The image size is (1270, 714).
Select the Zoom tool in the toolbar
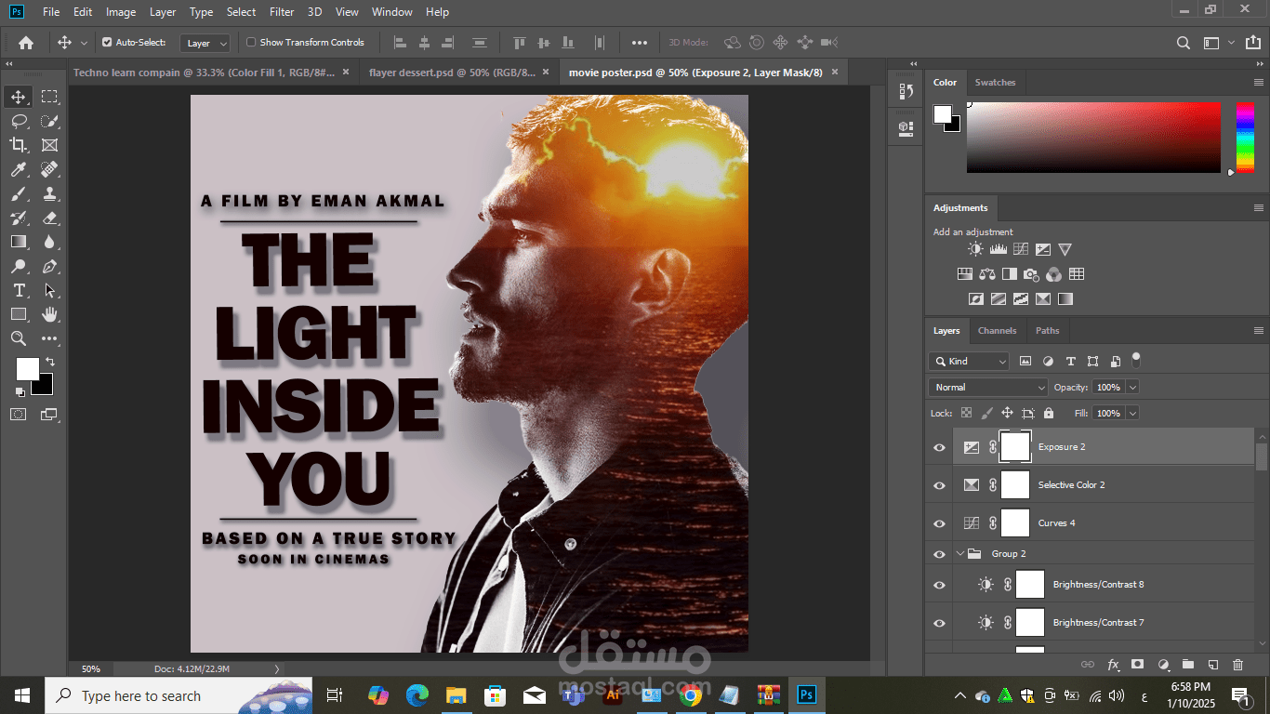tap(19, 339)
